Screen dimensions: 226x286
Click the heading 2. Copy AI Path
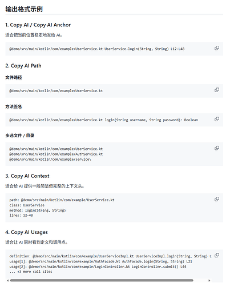coord(23,66)
